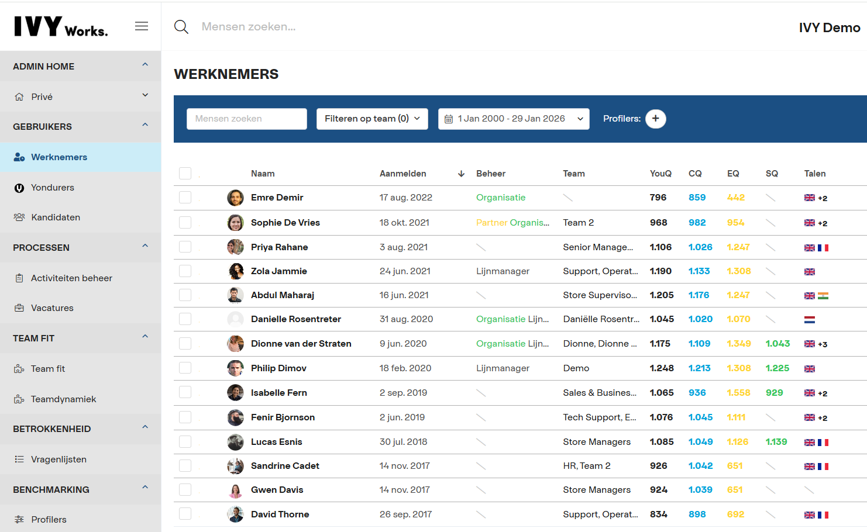Click the Organisatie link for Emre Demir
Screen dimensions: 867x532
click(x=501, y=198)
